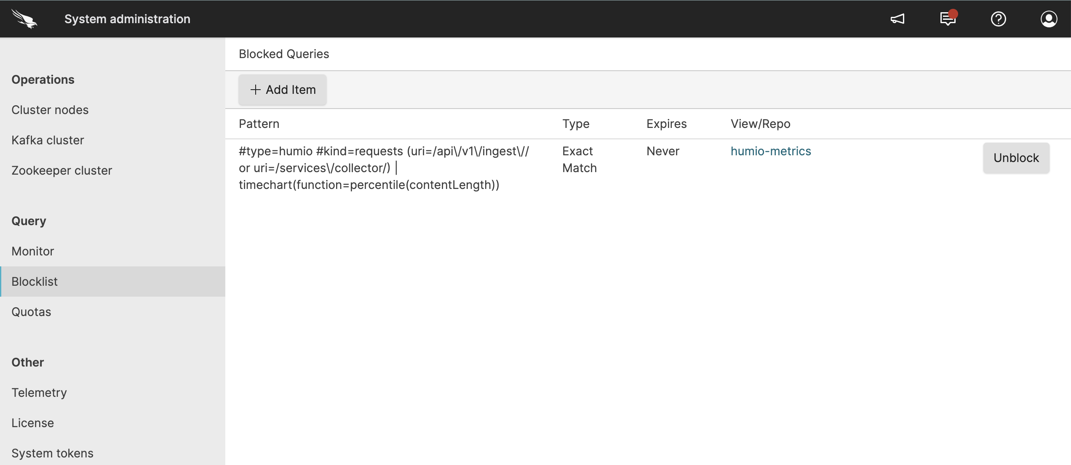Open the License section
Viewport: 1071px width, 465px height.
32,422
